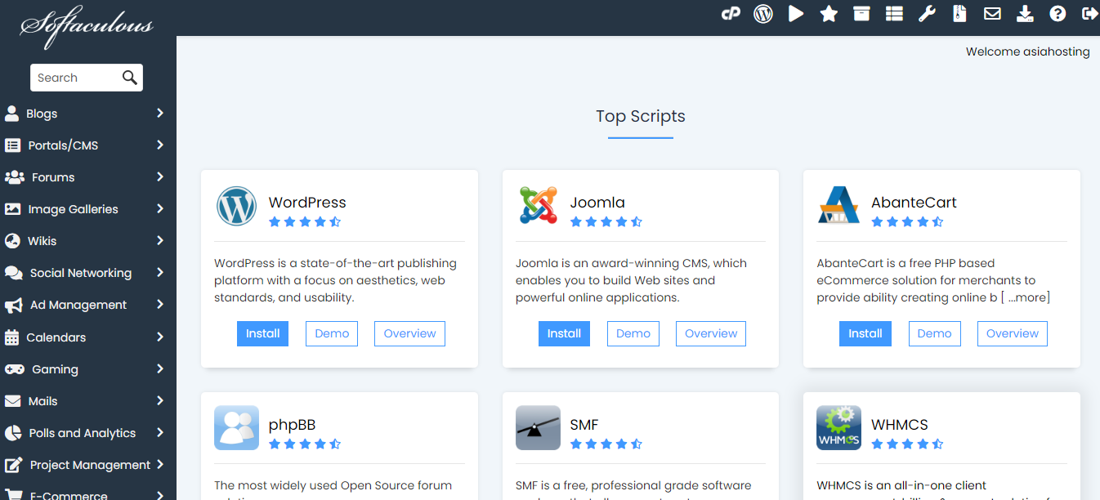Click the Calendars icon in sidebar

click(11, 337)
